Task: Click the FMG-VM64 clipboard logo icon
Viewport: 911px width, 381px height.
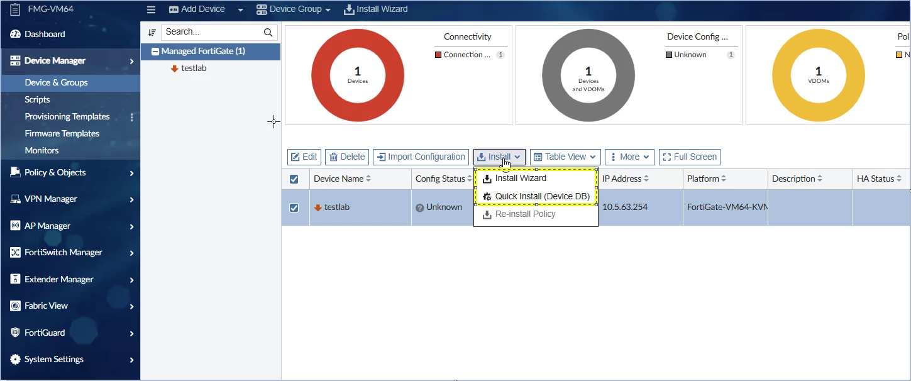Action: tap(15, 9)
